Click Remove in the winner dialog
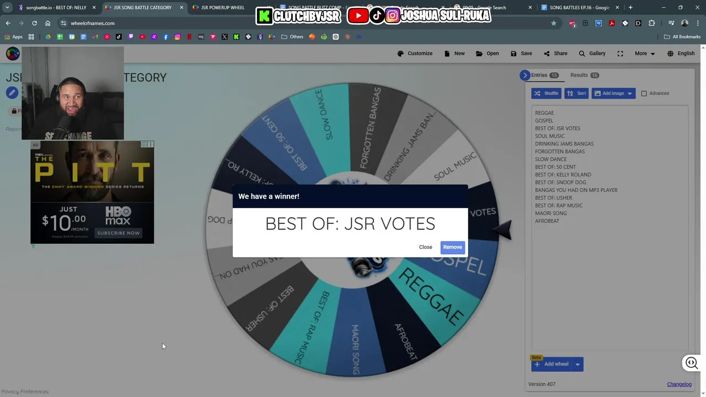This screenshot has width=706, height=397. (x=452, y=247)
